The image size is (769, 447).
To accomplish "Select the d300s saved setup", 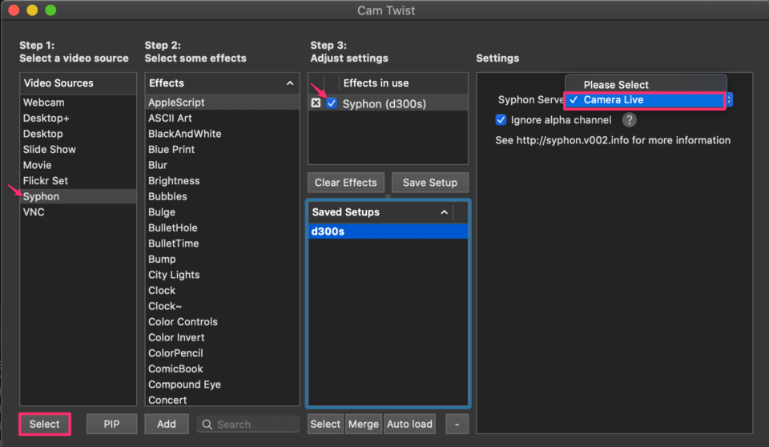I will point(388,231).
